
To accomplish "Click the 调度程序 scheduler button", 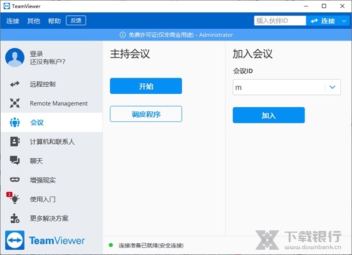I will 146,114.
